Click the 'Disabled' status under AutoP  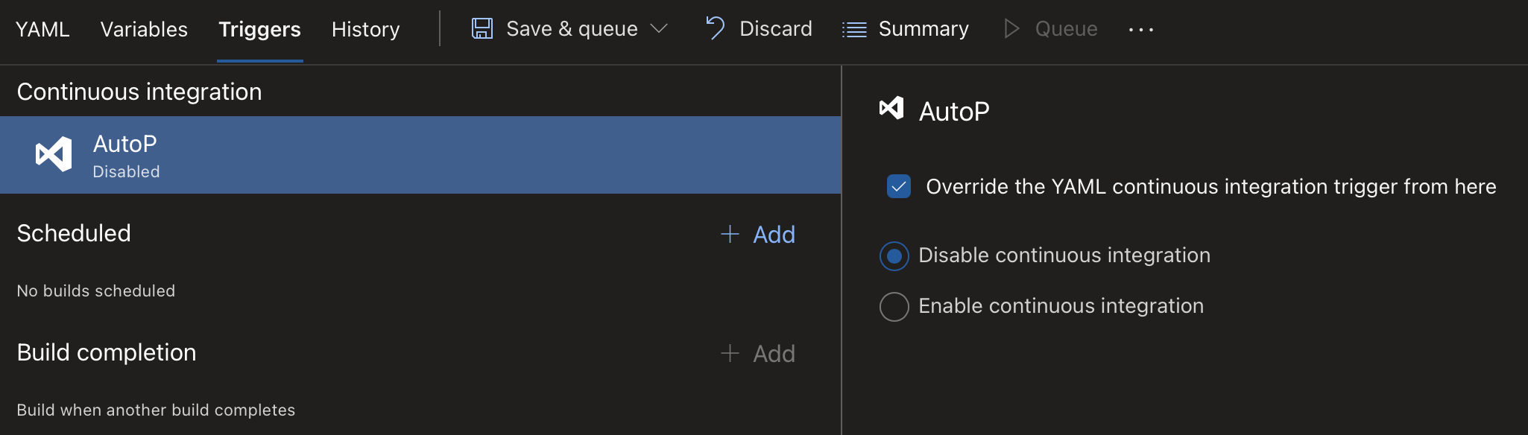point(126,171)
